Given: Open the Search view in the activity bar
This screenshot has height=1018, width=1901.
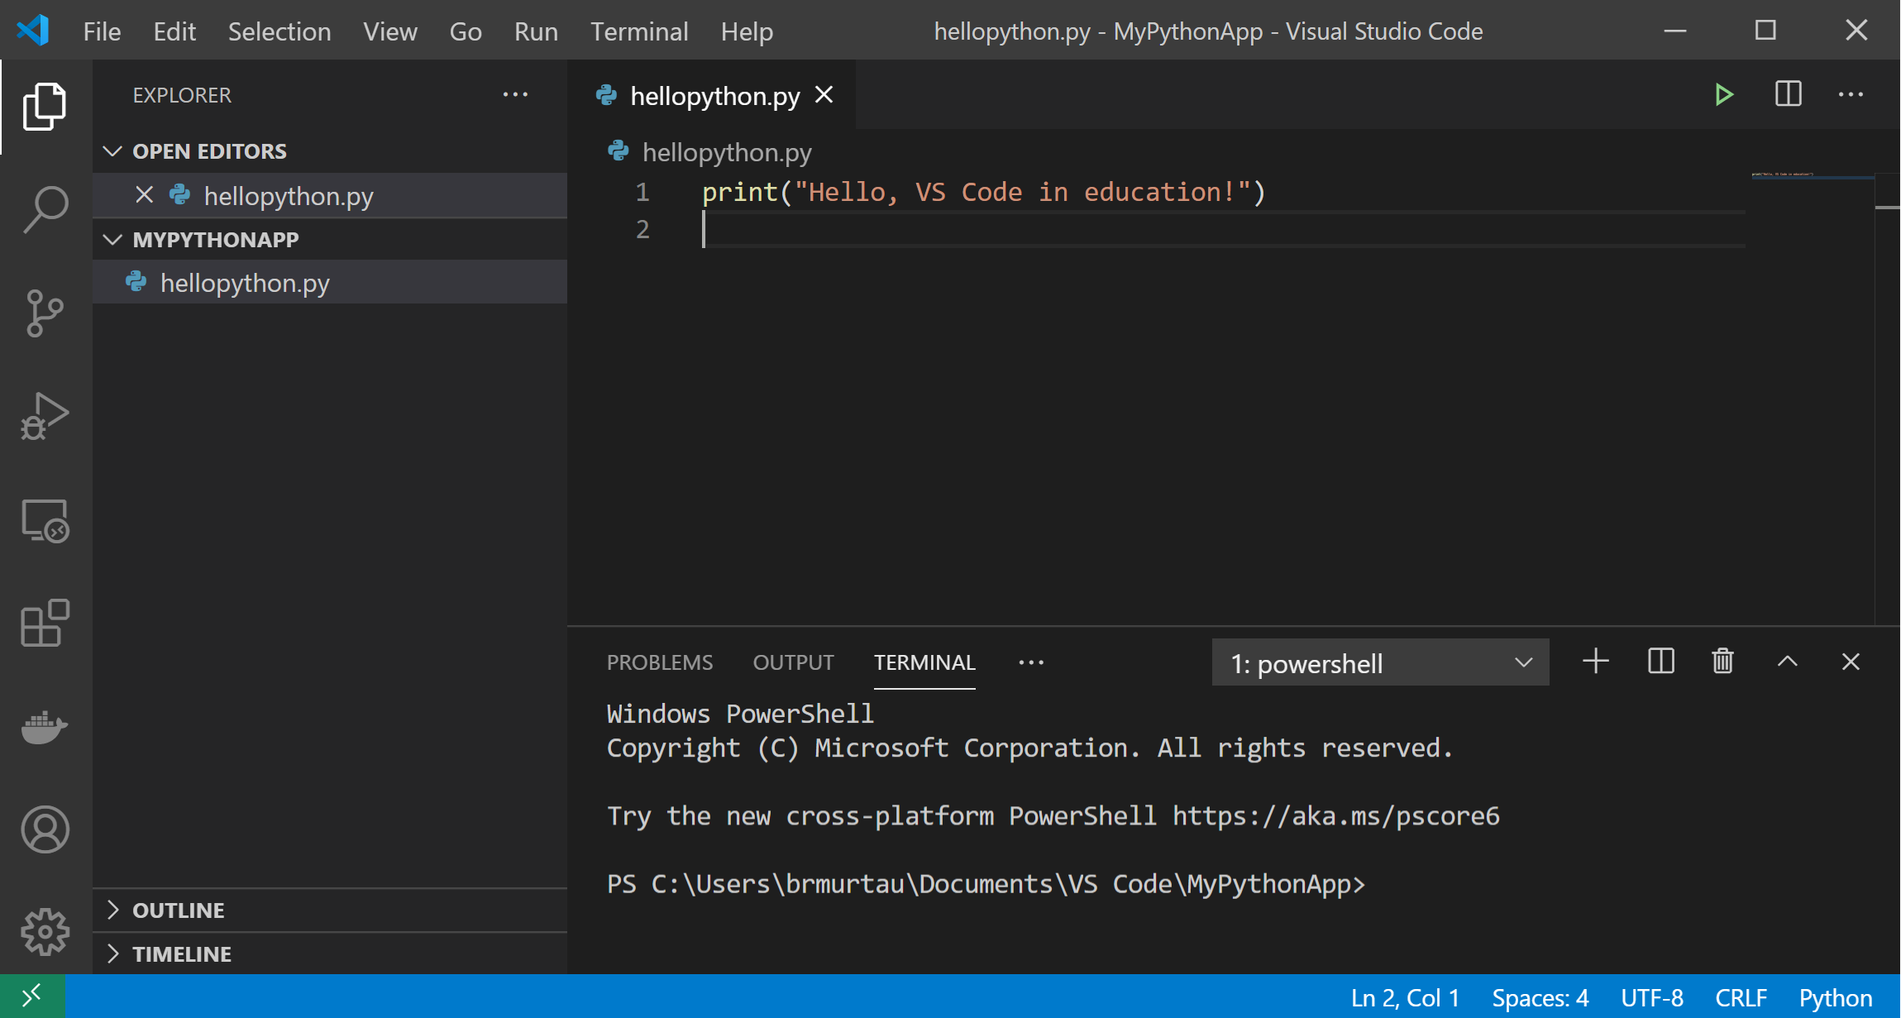Looking at the screenshot, I should click(x=45, y=208).
